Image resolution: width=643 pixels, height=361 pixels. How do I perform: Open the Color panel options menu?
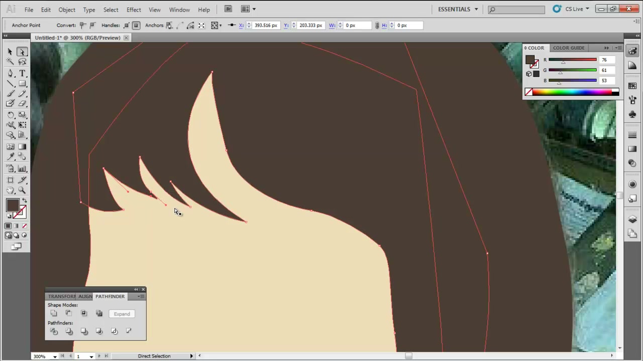click(x=618, y=48)
